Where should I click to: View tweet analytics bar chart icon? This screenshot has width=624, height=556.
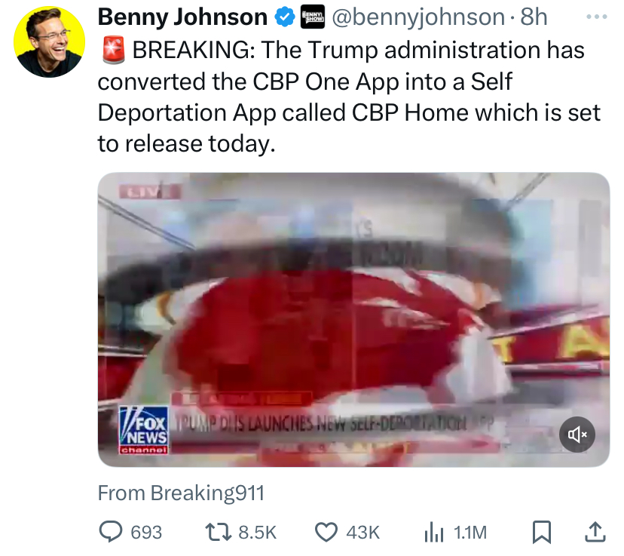(433, 532)
